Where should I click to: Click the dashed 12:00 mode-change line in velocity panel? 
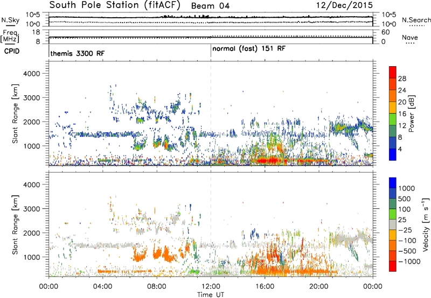click(211, 224)
